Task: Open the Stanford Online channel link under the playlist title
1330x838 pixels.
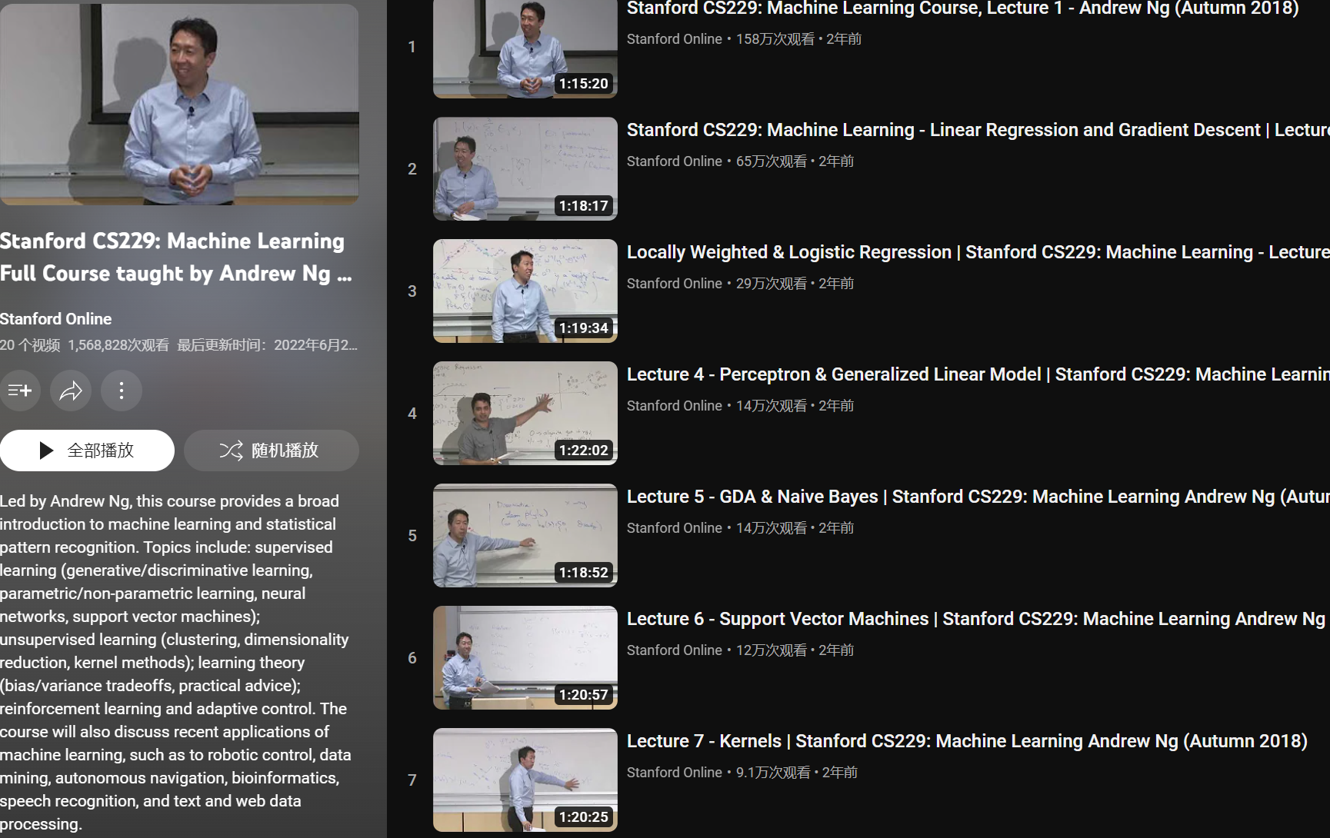Action: click(55, 319)
